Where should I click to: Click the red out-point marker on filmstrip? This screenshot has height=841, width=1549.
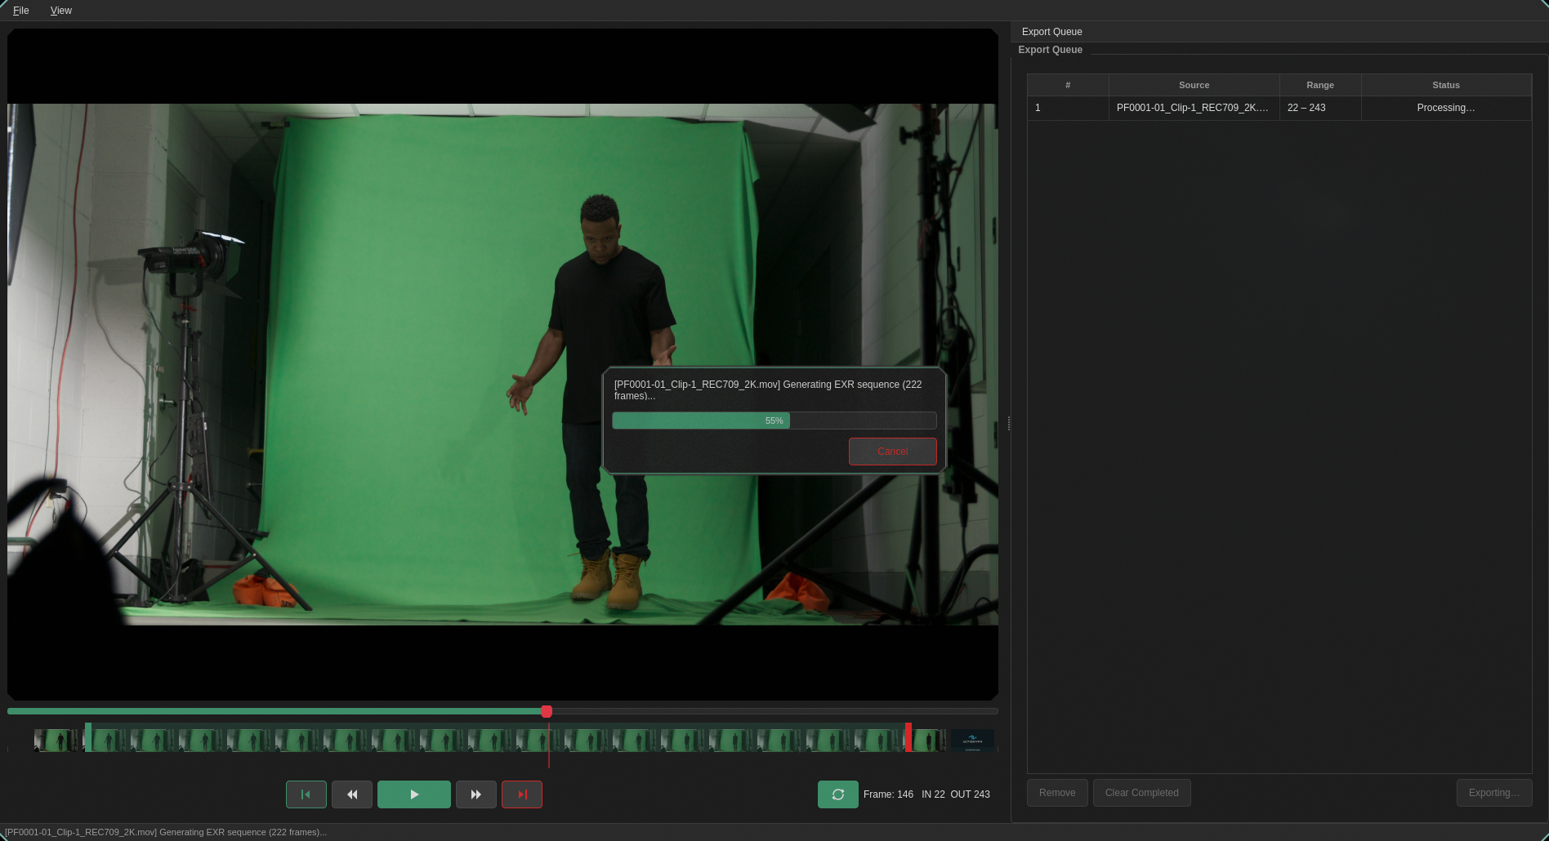[908, 737]
